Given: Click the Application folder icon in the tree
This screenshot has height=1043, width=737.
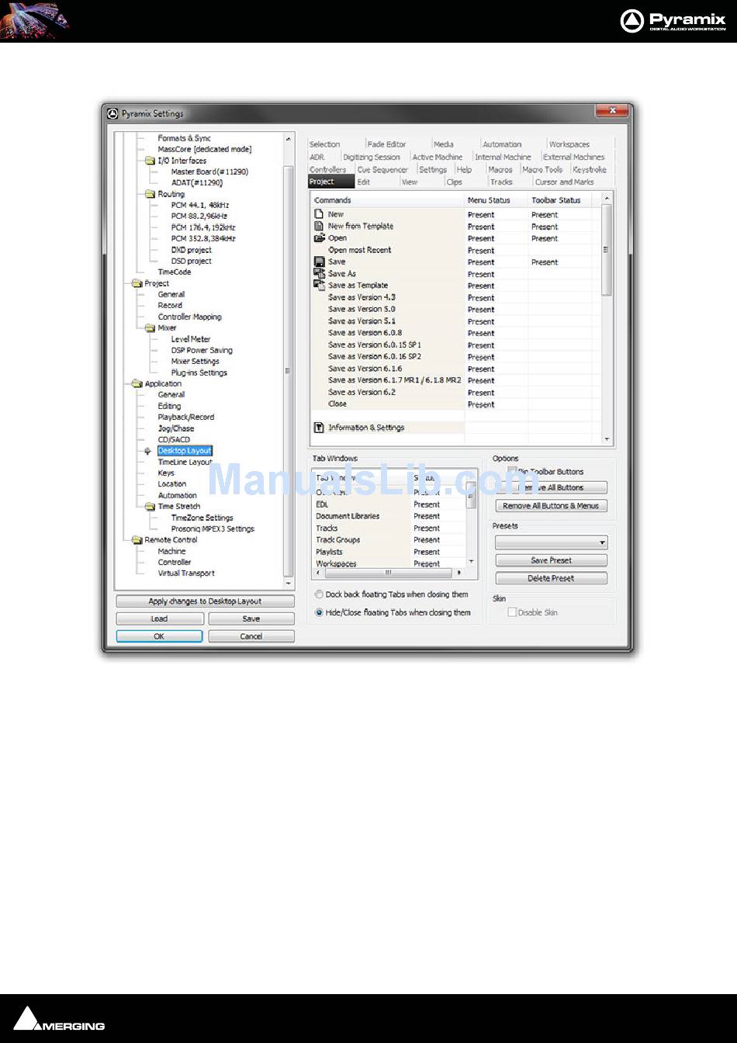Looking at the screenshot, I should click(137, 383).
